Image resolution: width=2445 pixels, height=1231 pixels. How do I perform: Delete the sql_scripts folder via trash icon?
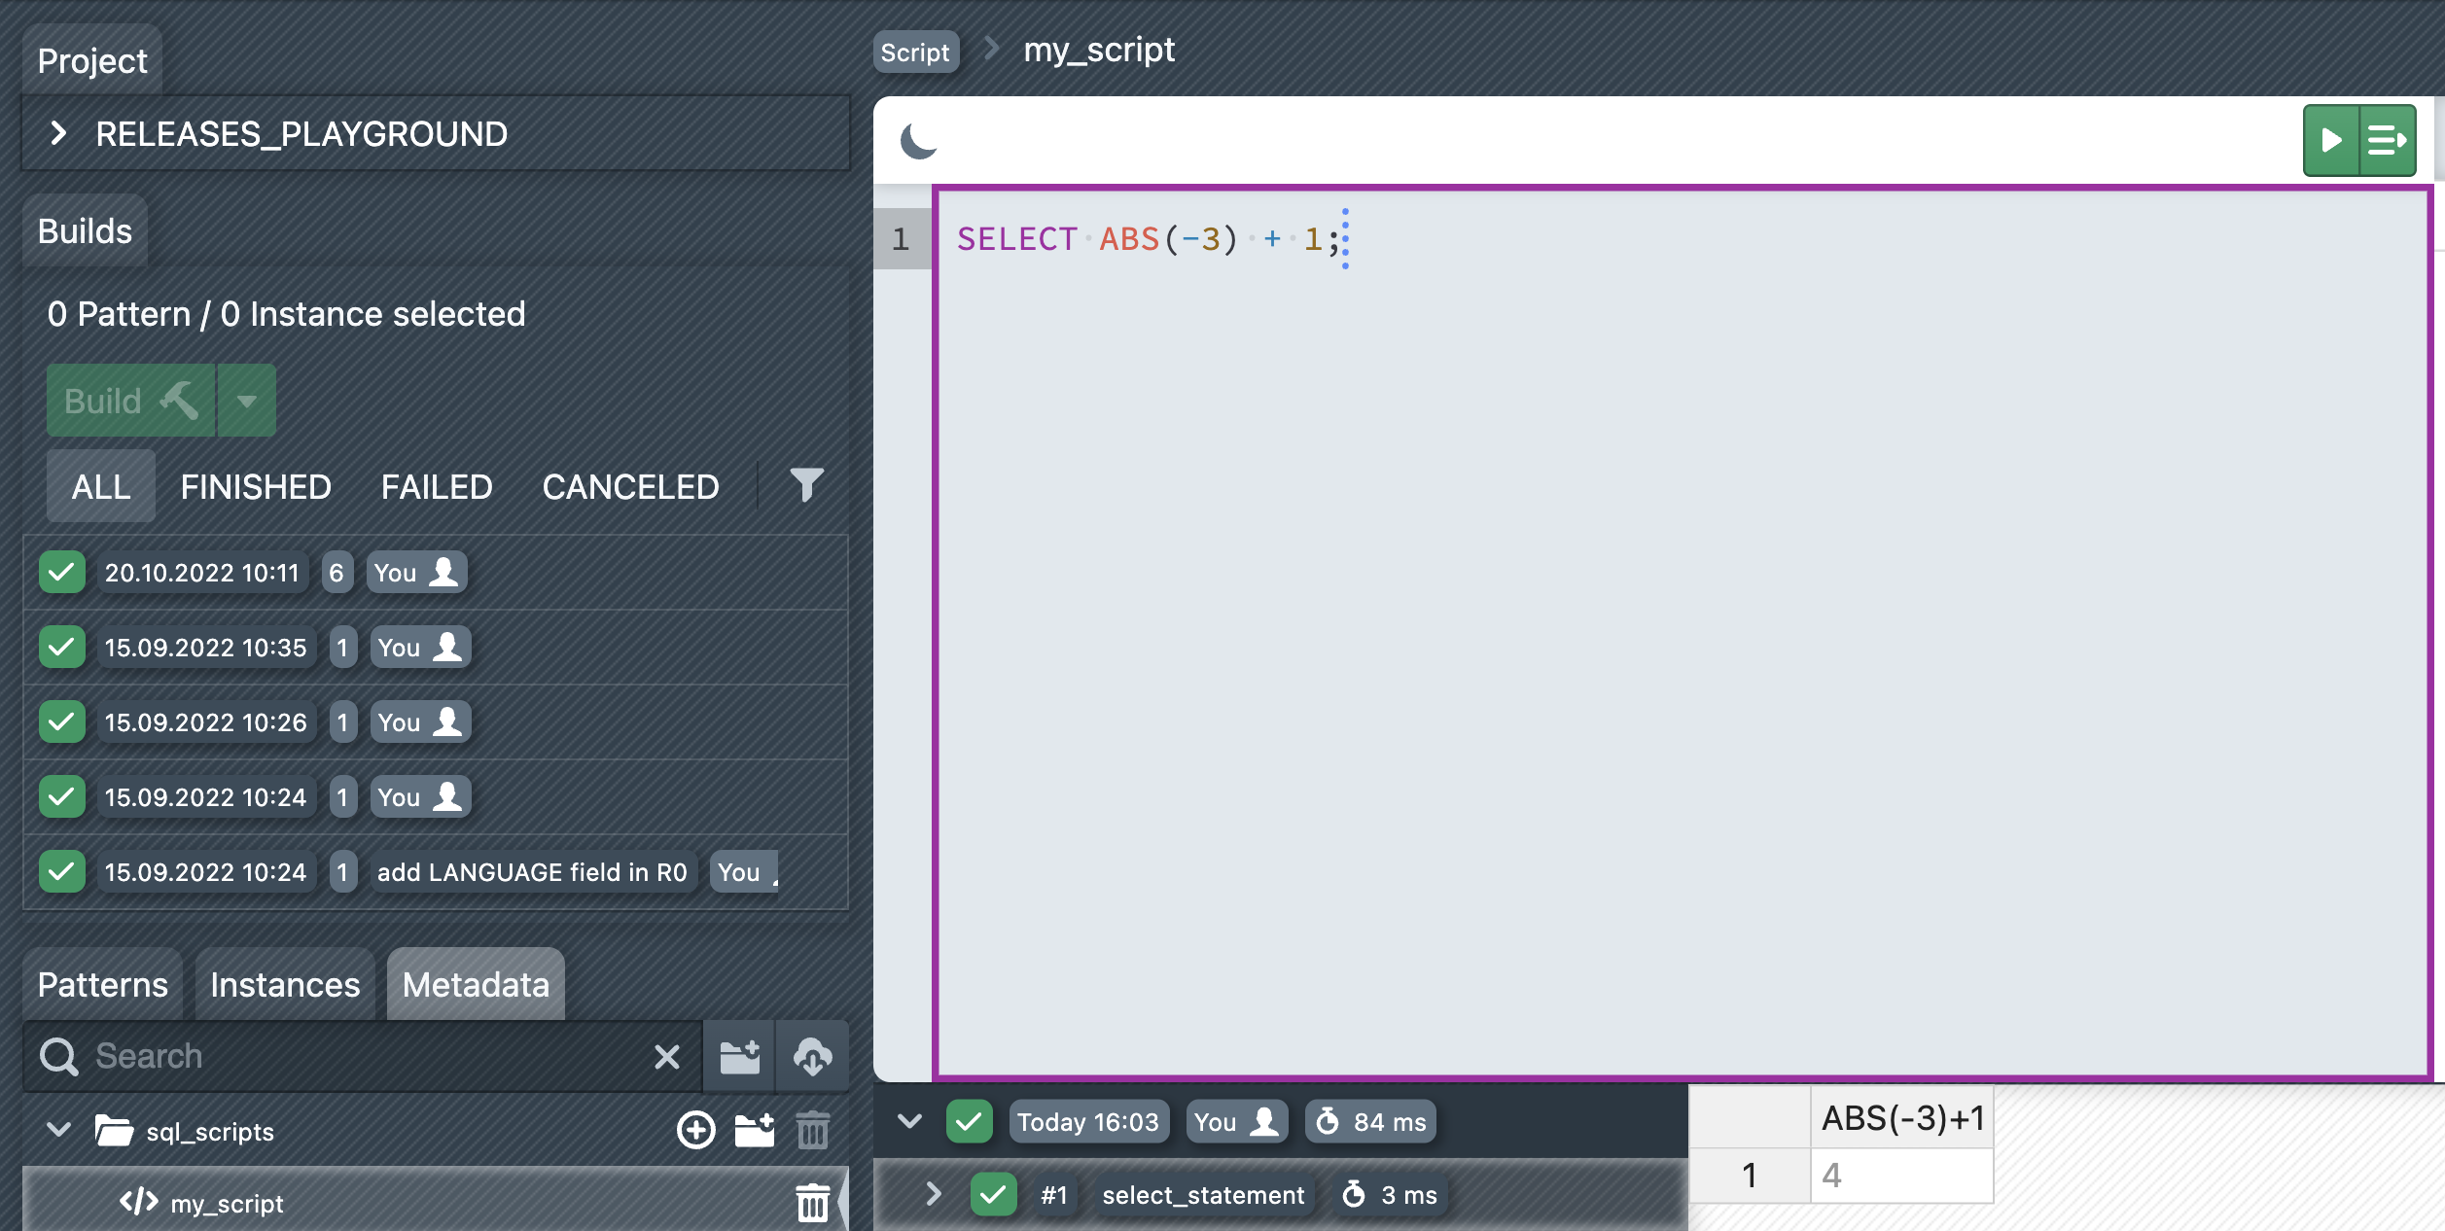(x=812, y=1130)
